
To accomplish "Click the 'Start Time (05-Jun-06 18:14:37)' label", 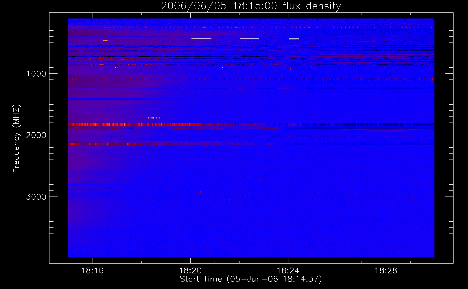I will click(251, 279).
